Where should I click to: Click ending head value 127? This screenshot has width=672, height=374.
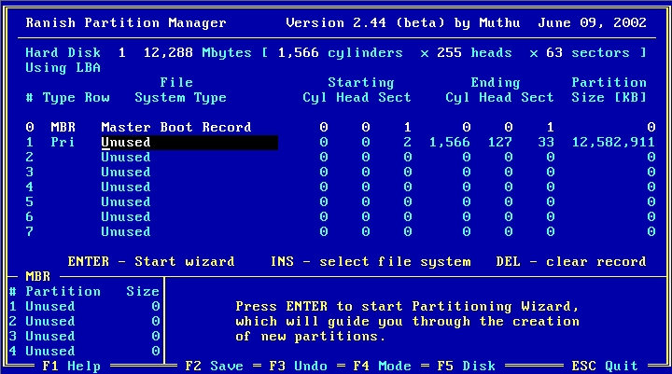[x=499, y=142]
